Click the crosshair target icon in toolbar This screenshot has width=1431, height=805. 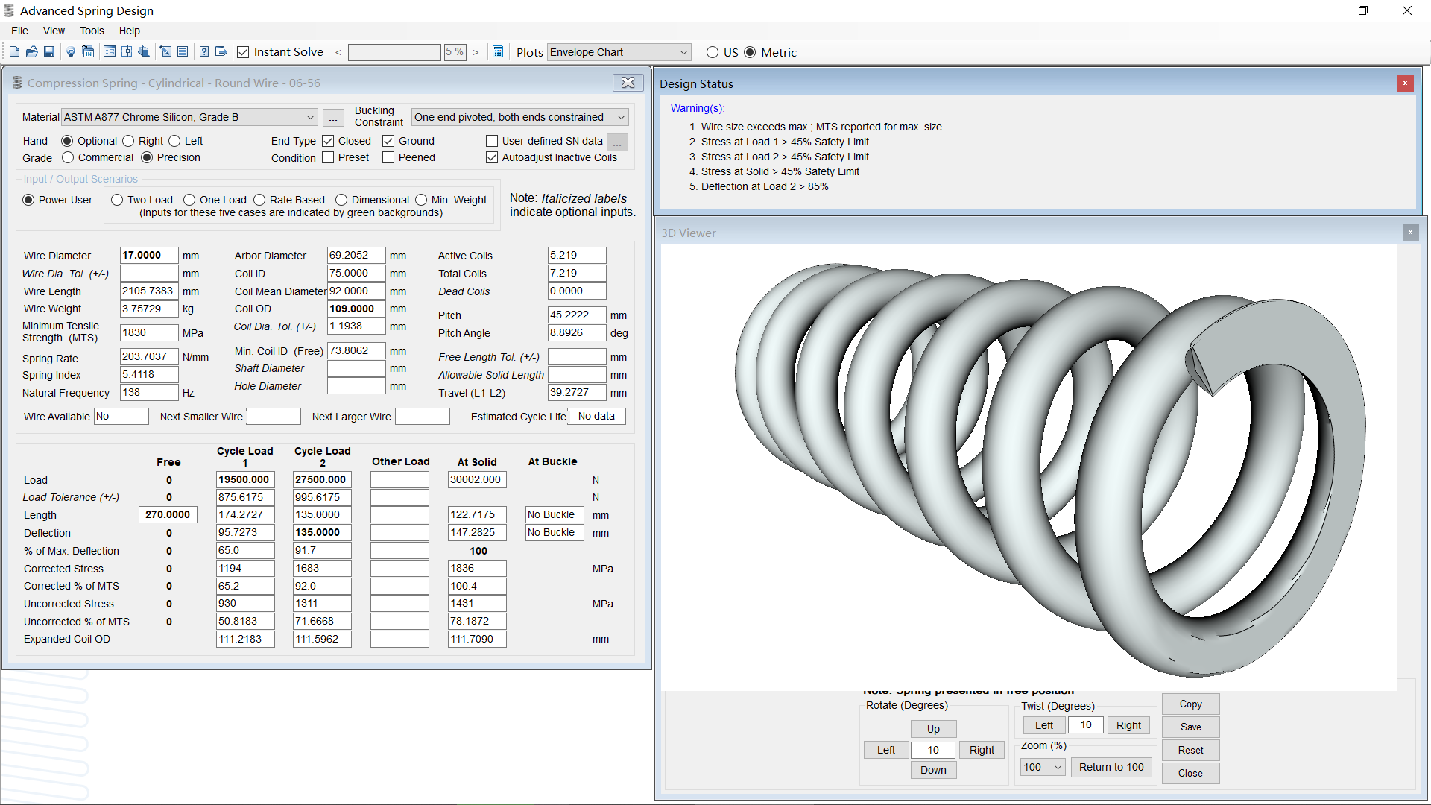coord(127,52)
